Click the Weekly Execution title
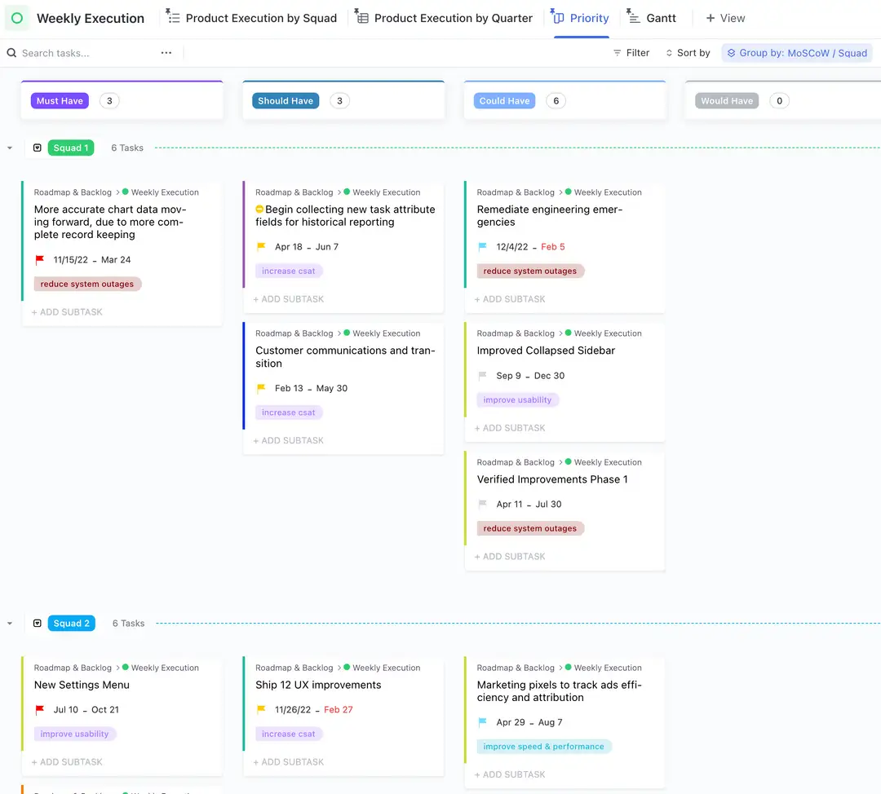Viewport: 881px width, 794px height. [91, 18]
